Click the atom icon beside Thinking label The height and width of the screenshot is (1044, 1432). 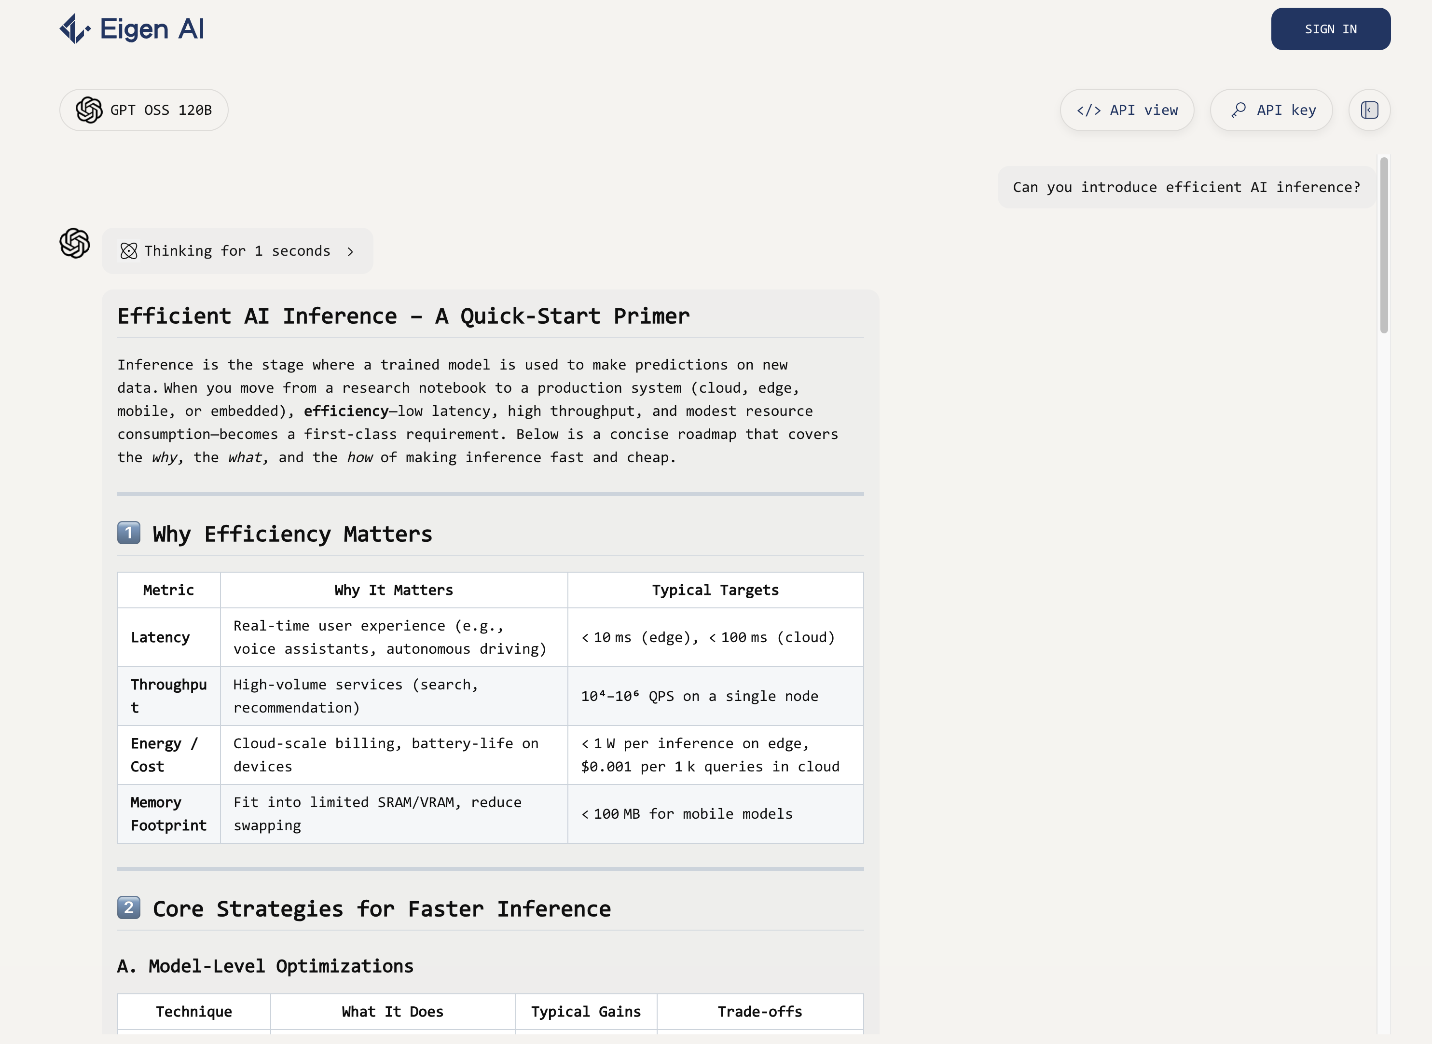pyautogui.click(x=129, y=251)
